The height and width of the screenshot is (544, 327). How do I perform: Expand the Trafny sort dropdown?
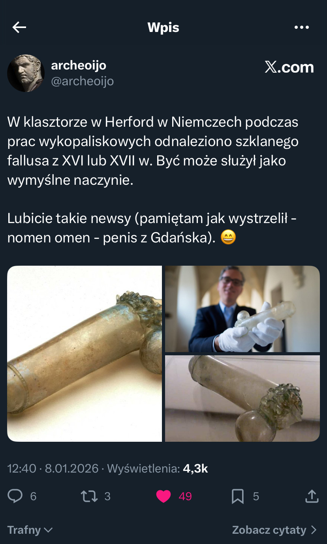pyautogui.click(x=30, y=530)
